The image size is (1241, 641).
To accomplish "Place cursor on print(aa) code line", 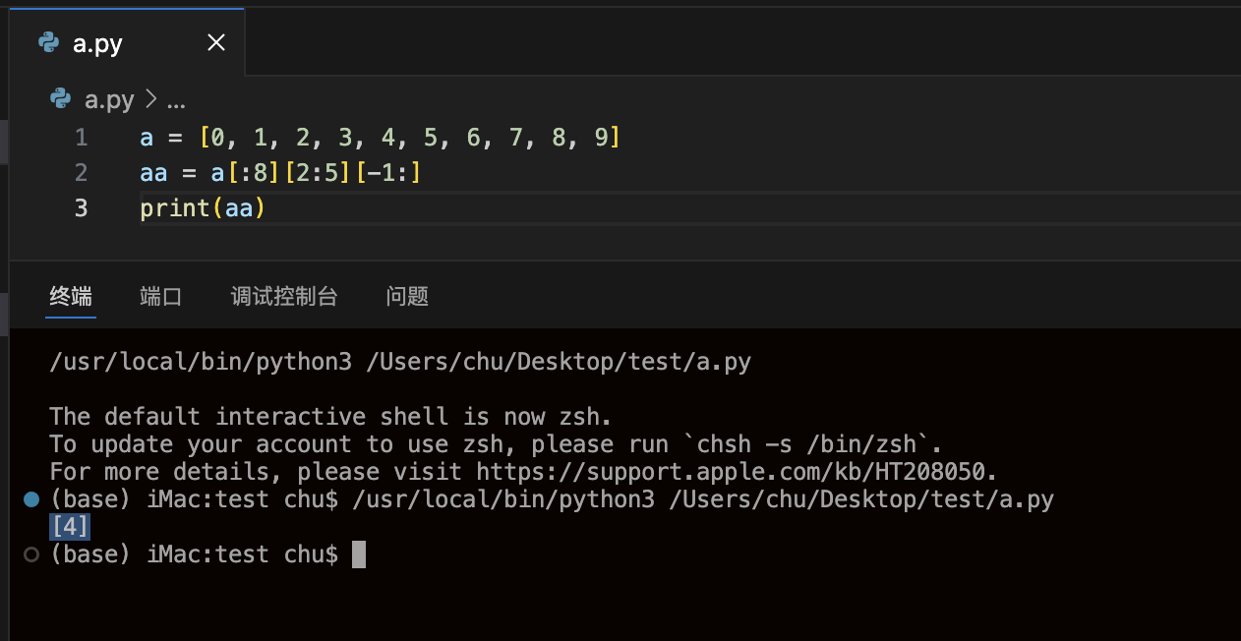I will point(203,208).
